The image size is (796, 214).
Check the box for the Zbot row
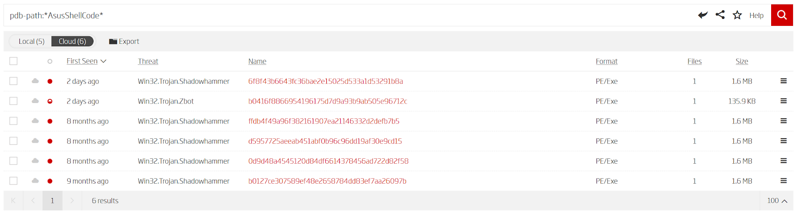[x=13, y=101]
